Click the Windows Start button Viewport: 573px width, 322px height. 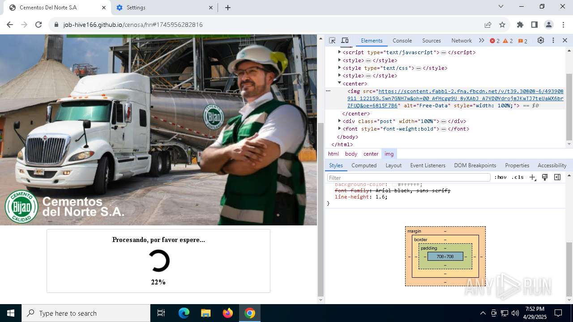pyautogui.click(x=11, y=313)
